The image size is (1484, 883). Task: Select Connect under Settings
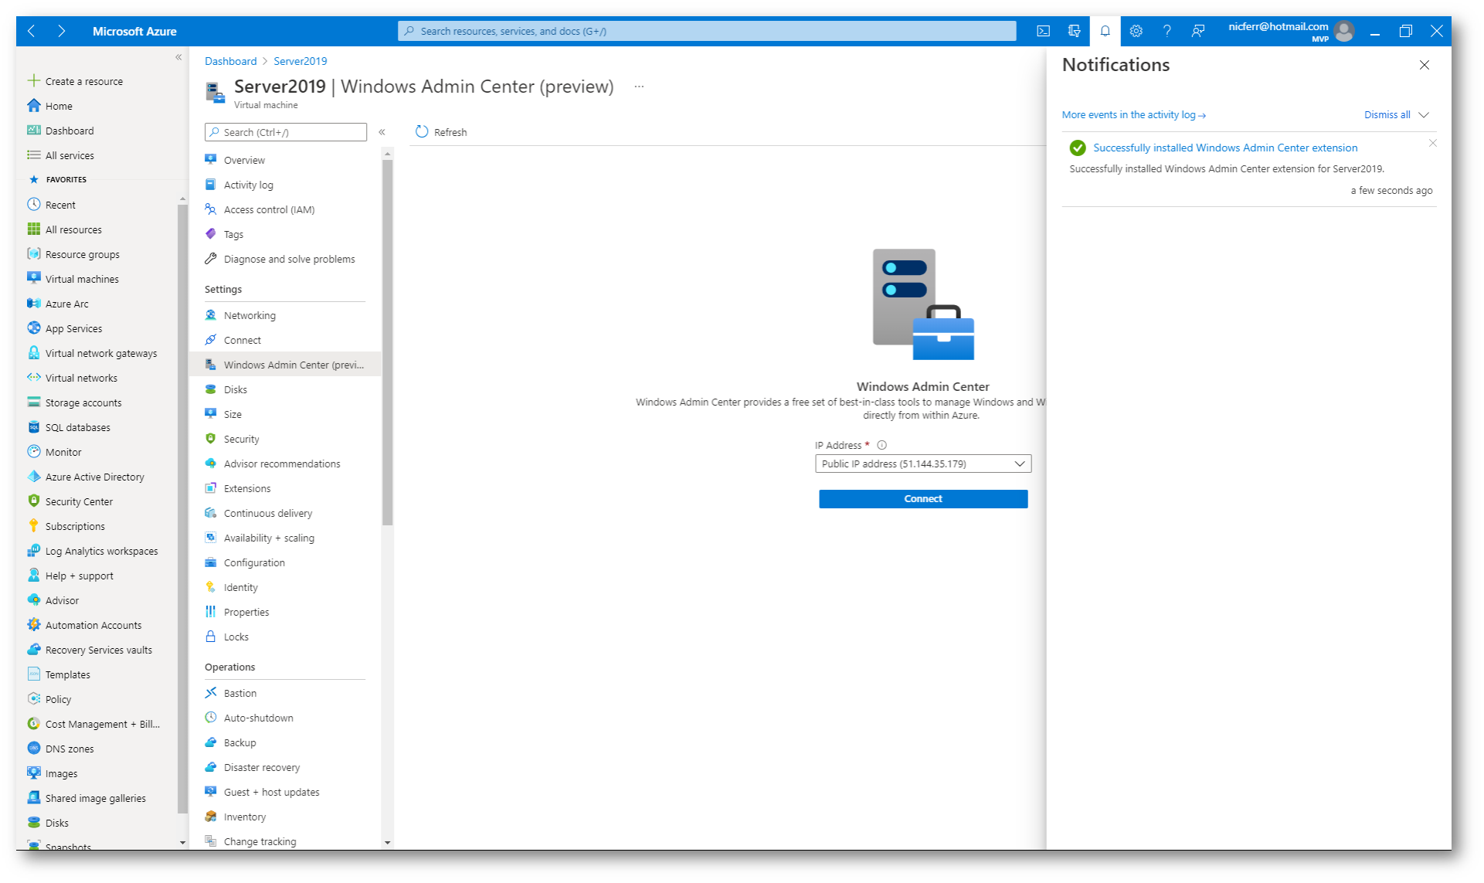pyautogui.click(x=242, y=340)
